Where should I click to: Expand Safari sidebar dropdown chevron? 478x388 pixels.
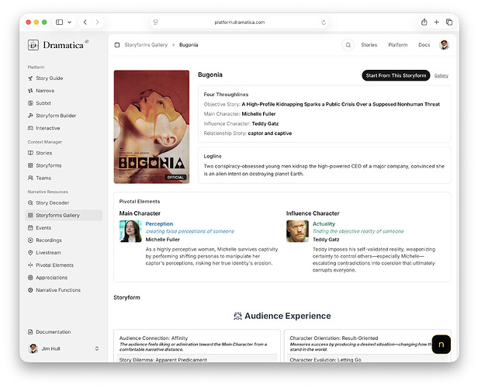[x=70, y=23]
